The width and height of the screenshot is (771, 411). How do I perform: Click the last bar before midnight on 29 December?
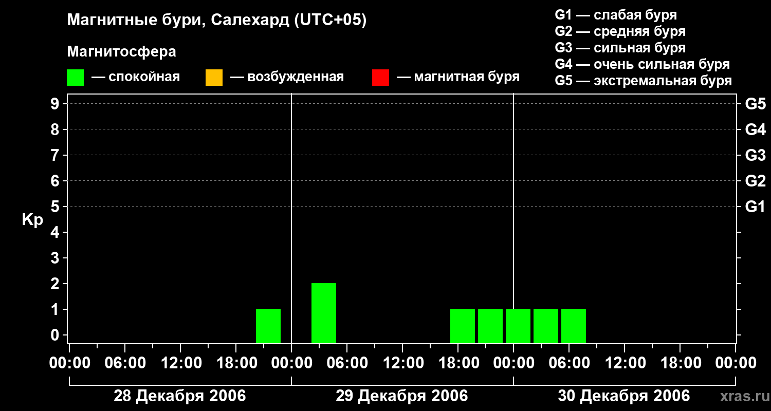click(x=490, y=326)
